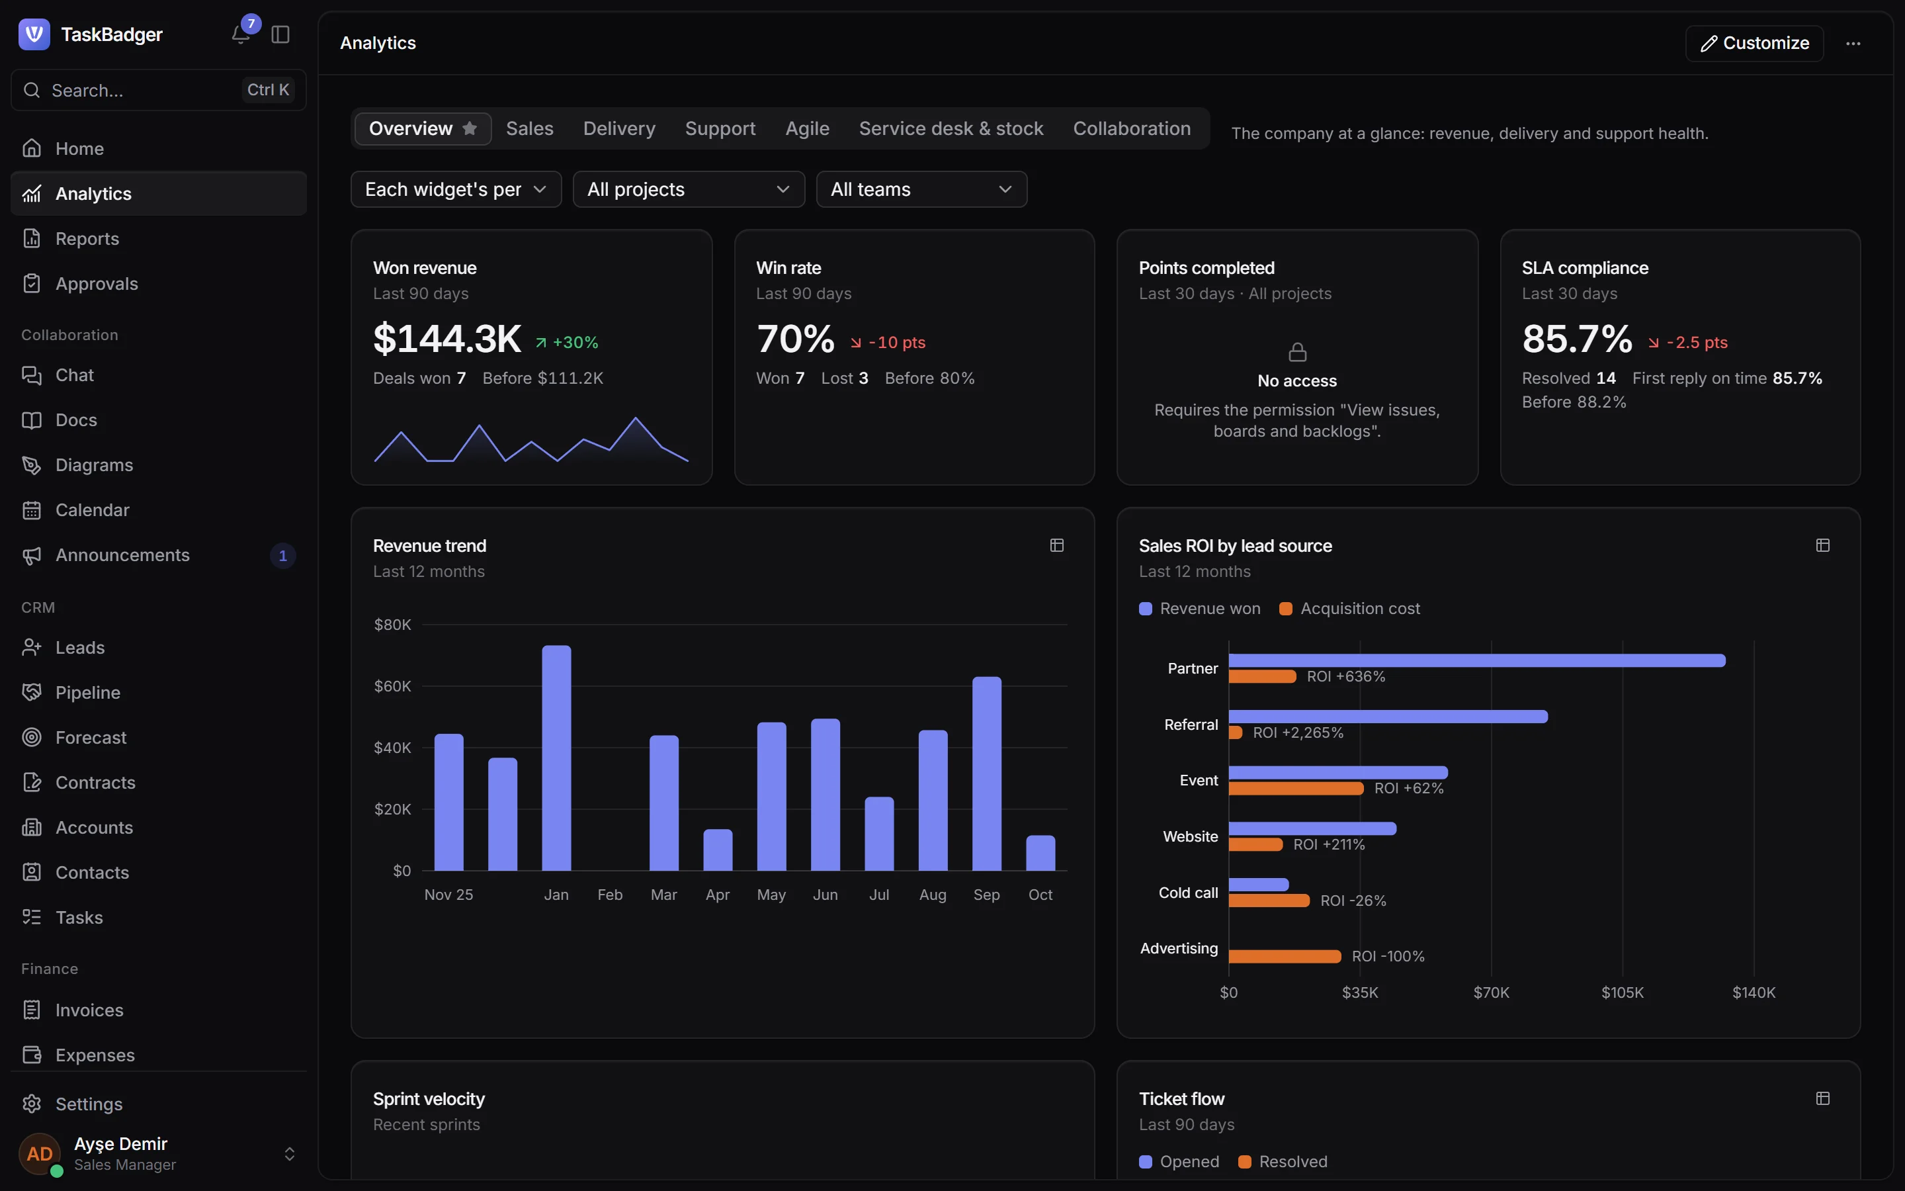Open the notifications bell
This screenshot has width=1905, height=1191.
tap(241, 34)
